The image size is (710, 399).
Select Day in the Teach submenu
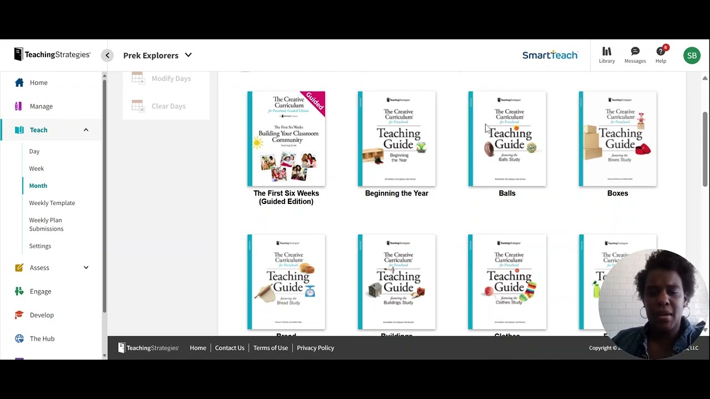pyautogui.click(x=34, y=151)
